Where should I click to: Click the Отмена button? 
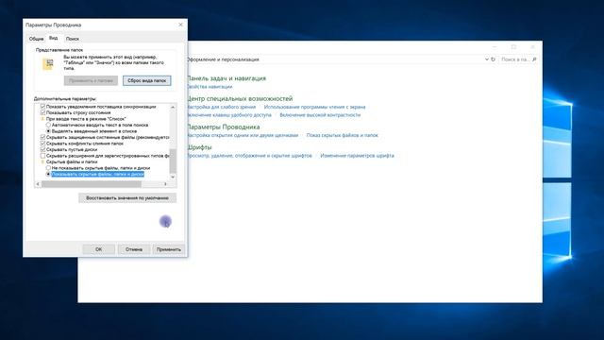click(134, 249)
